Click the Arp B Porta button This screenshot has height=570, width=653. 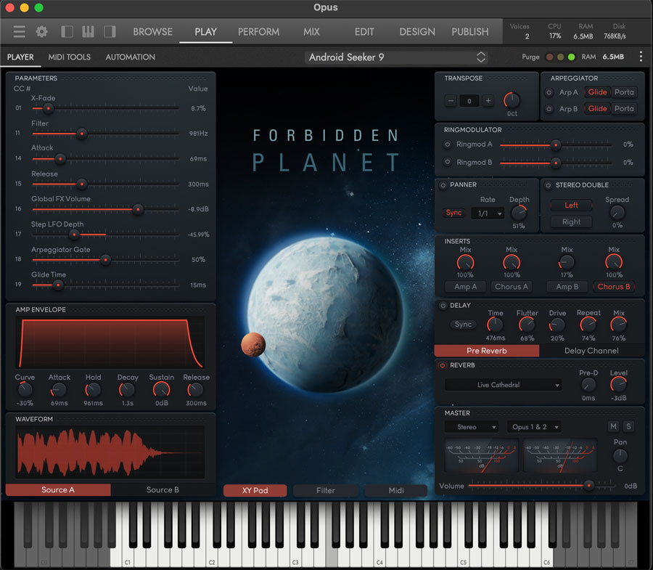point(624,109)
